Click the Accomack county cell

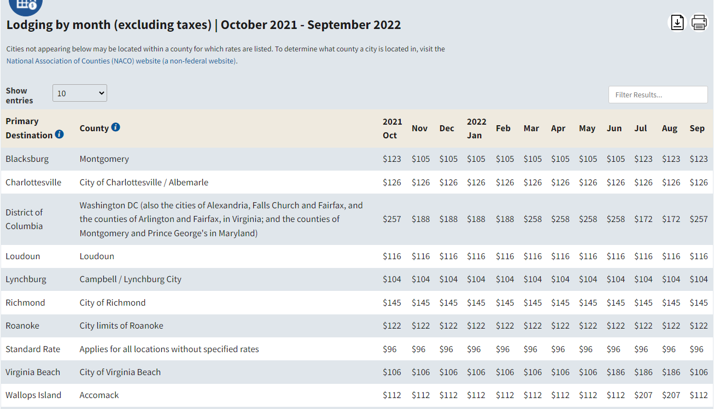pyautogui.click(x=99, y=395)
